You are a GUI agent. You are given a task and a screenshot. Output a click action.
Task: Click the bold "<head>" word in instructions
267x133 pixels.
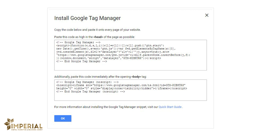click(x=98, y=37)
